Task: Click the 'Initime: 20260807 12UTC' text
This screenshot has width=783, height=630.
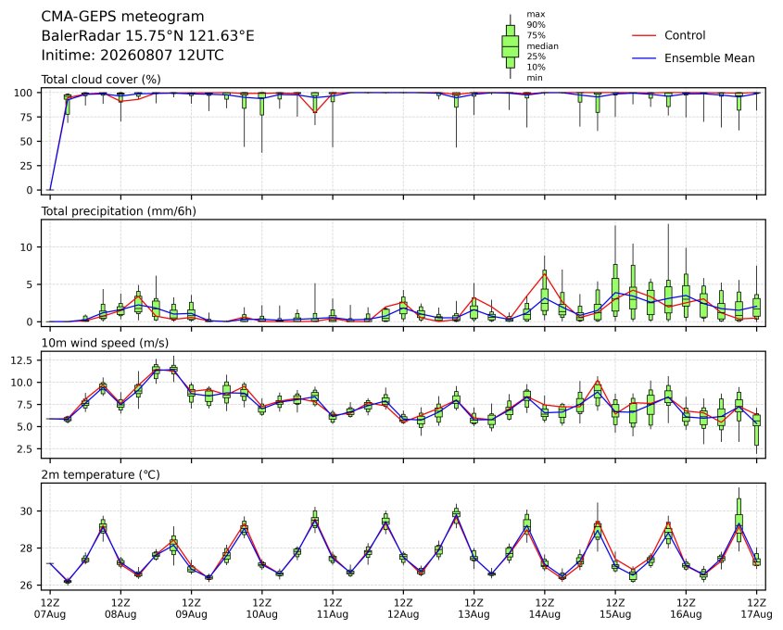Action: (133, 55)
